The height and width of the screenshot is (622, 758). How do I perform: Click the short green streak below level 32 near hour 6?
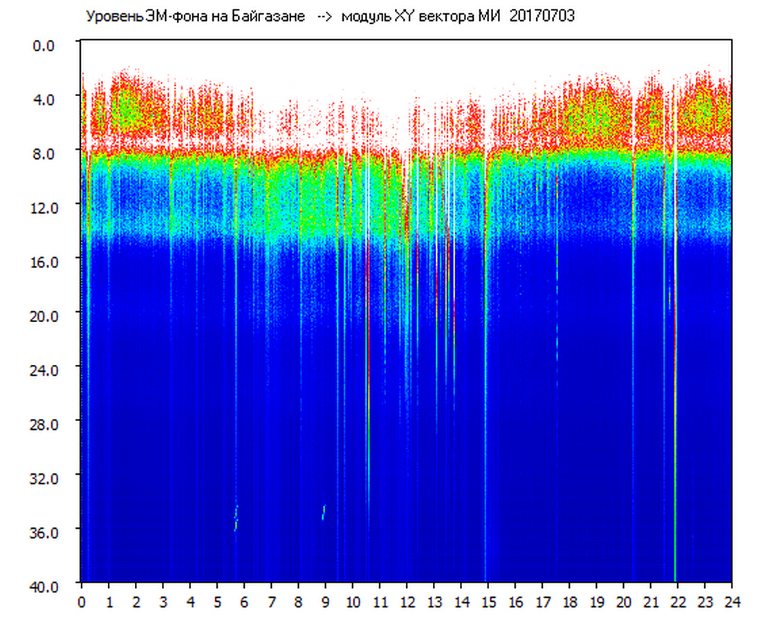(236, 518)
